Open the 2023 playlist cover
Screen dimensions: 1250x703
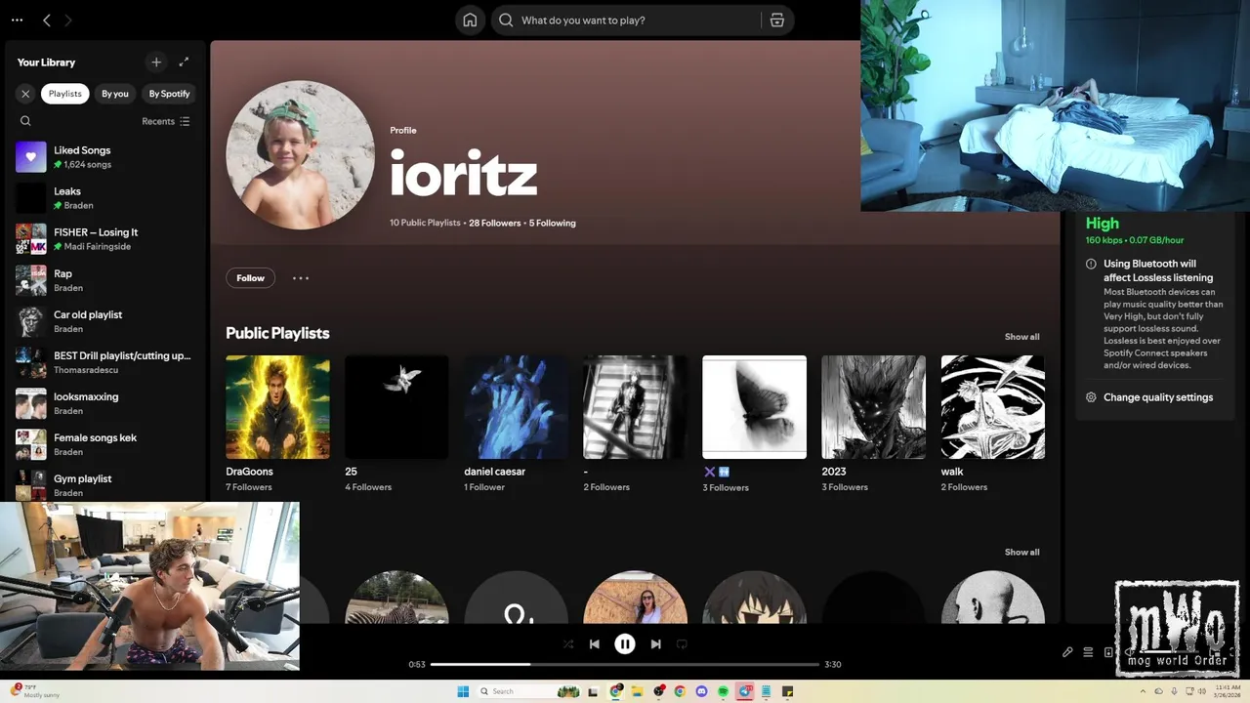coord(873,407)
